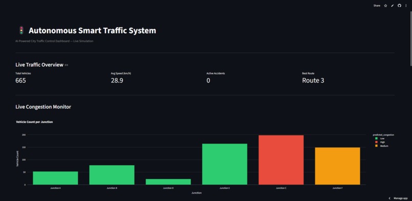Select the Junction A bar
Screen dimensions: 412x201
(55, 178)
